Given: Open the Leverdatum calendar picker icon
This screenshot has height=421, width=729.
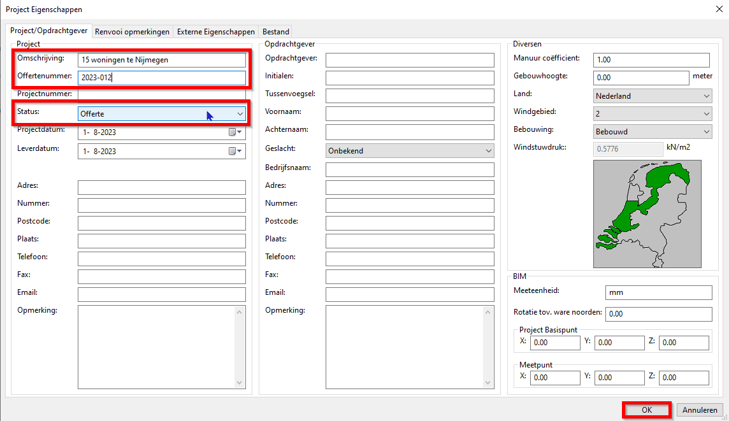Looking at the screenshot, I should coord(235,152).
